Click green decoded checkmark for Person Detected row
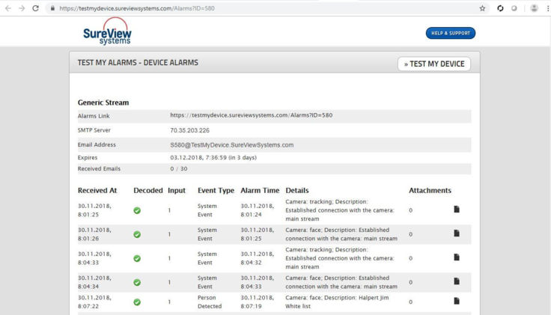The image size is (551, 315). 138,302
